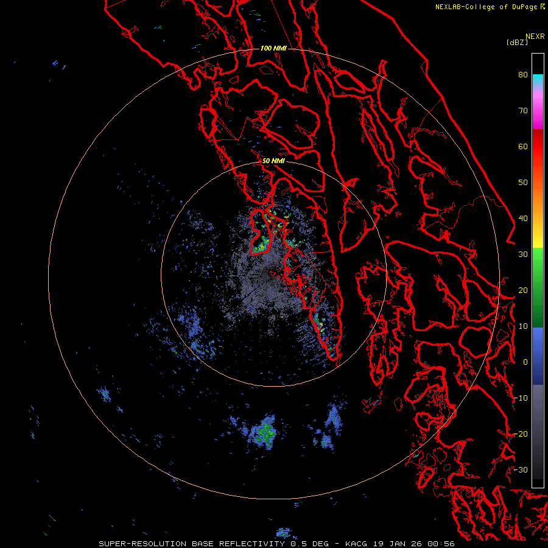The image size is (548, 548).
Task: Click the 0.5 DEG elevation text
Action: click(x=310, y=544)
